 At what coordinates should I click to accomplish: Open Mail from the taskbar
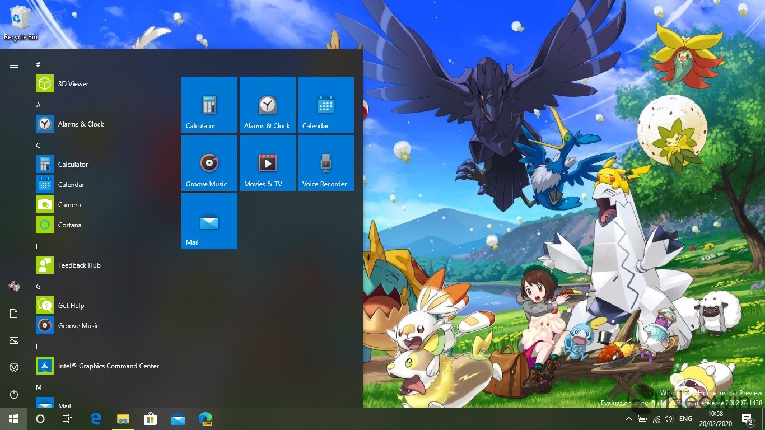click(x=178, y=419)
